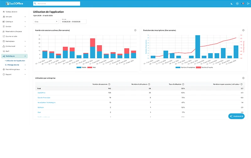251x158 pixels.
Task: Click the tallest stacked bar in sessions chart
Action: (93, 48)
